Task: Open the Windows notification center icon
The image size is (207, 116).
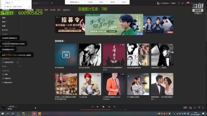Action: (x=203, y=113)
